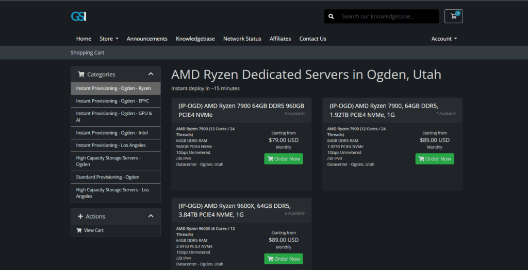Click the GSI logo
The width and height of the screenshot is (528, 270).
tap(78, 16)
